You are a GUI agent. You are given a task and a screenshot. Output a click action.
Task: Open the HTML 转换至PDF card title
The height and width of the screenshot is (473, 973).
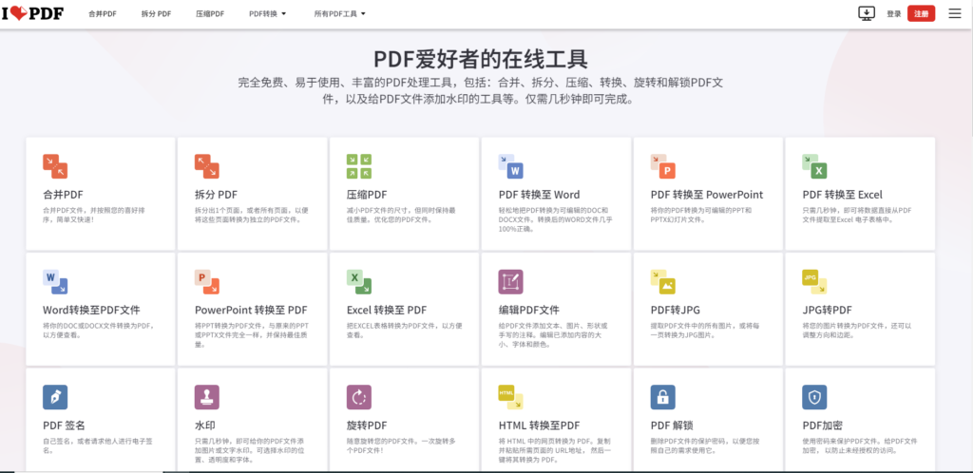pyautogui.click(x=540, y=426)
